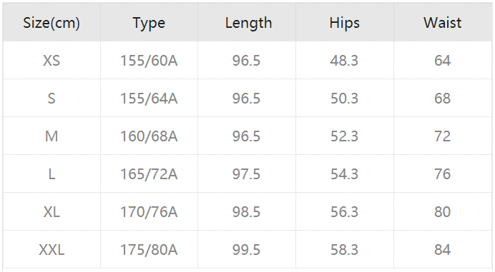Click the Length column header
The width and height of the screenshot is (495, 272).
click(248, 23)
